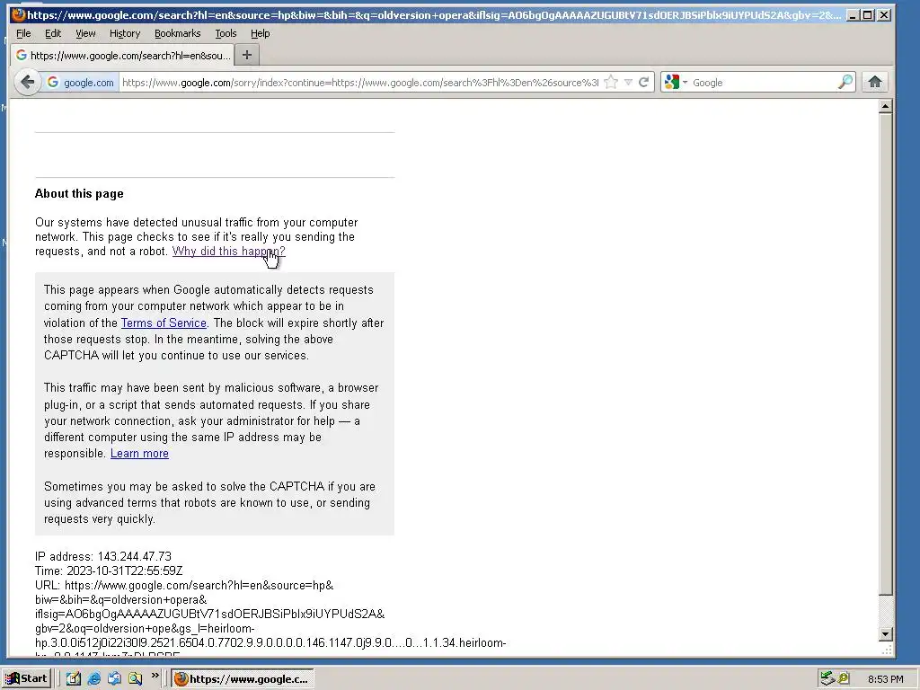The image size is (920, 690).
Task: Select the Google search browser tab
Action: click(x=122, y=55)
